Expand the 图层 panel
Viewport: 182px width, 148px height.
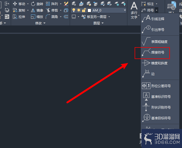pos(99,23)
